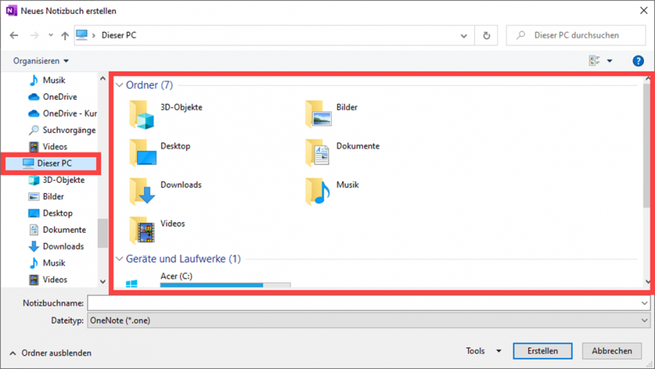Click the Acer (C:) storage usage bar
Screen dimensions: 655x369
(x=225, y=285)
